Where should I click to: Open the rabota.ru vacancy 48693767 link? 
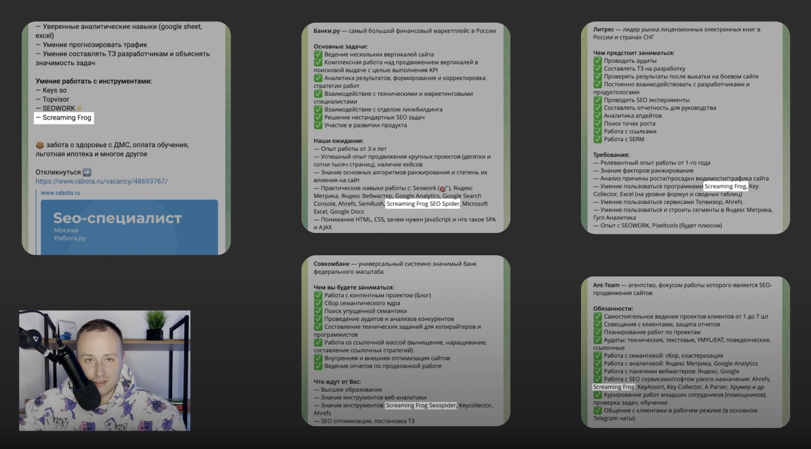[102, 181]
